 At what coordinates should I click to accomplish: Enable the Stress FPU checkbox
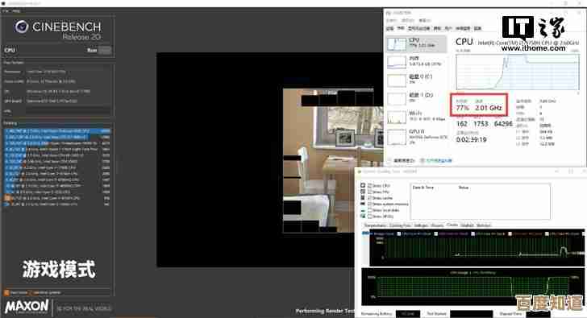tap(370, 192)
